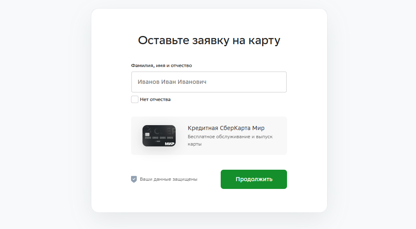Click the "Продолжить" button
This screenshot has width=416, height=229.
tap(254, 179)
